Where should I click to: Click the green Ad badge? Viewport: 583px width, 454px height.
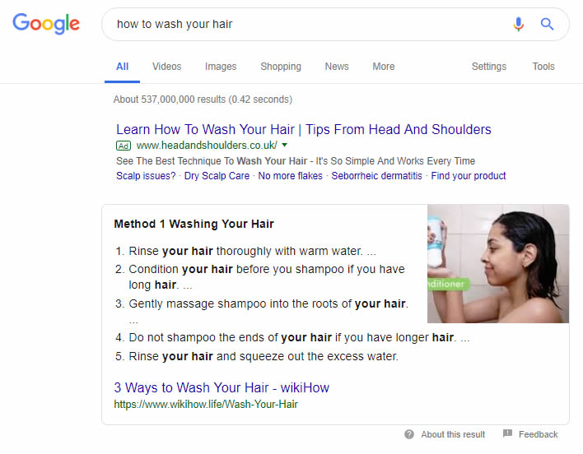[x=124, y=146]
